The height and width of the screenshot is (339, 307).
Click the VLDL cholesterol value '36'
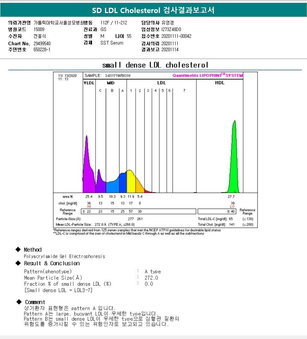click(x=89, y=203)
